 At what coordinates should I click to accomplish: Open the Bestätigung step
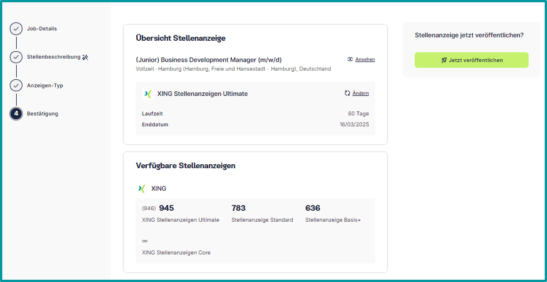click(43, 114)
